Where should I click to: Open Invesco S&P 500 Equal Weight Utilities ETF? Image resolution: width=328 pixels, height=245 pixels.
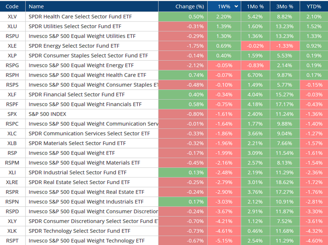82,36
